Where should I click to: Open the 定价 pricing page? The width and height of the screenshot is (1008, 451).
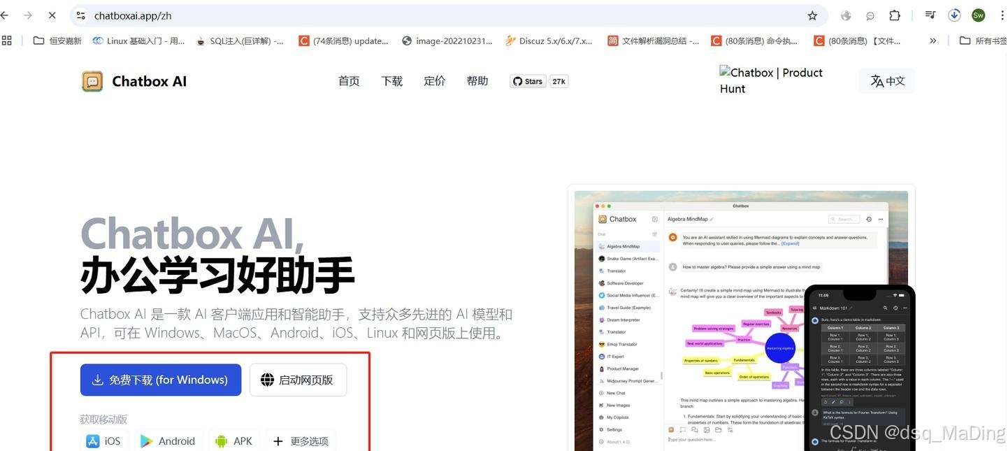434,81
